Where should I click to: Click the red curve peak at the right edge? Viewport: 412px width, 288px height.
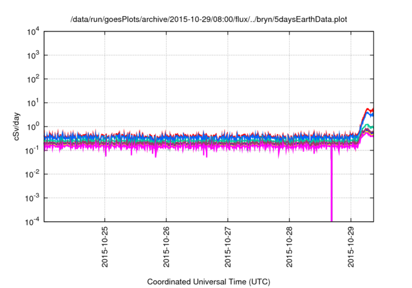[368, 110]
